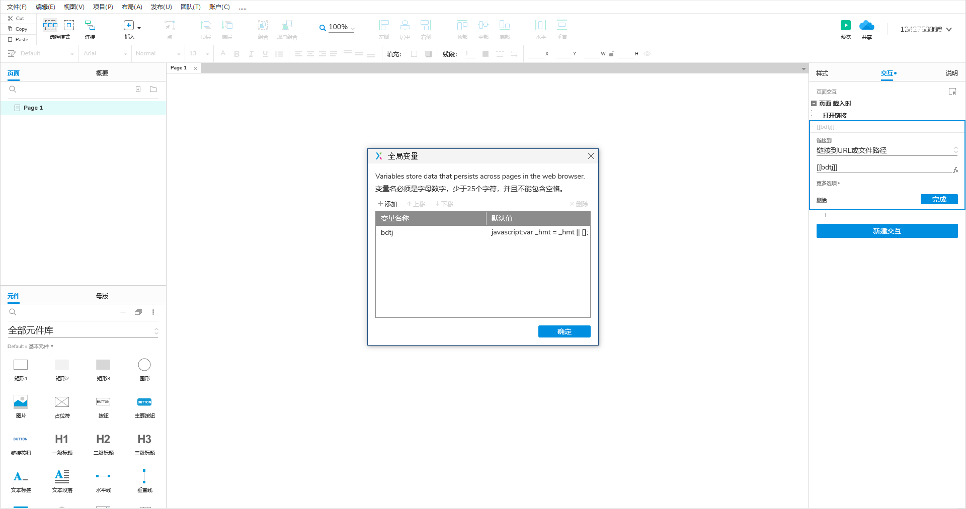The image size is (966, 509).
Task: Switch to the 样式 style tab
Action: (822, 73)
